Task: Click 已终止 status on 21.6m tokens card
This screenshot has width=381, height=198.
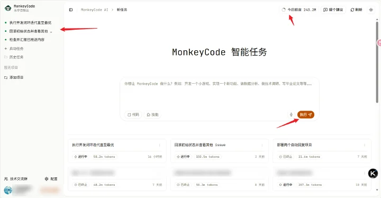Action: pos(286,157)
